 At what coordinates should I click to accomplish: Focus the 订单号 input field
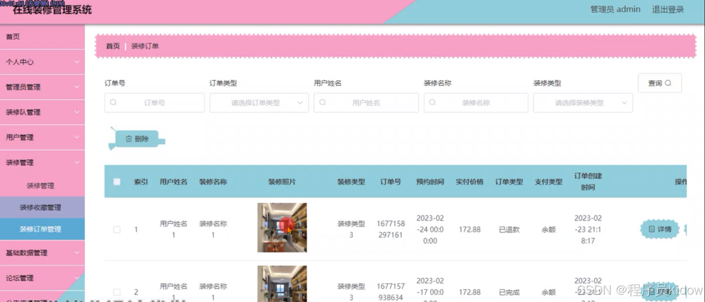pyautogui.click(x=154, y=103)
